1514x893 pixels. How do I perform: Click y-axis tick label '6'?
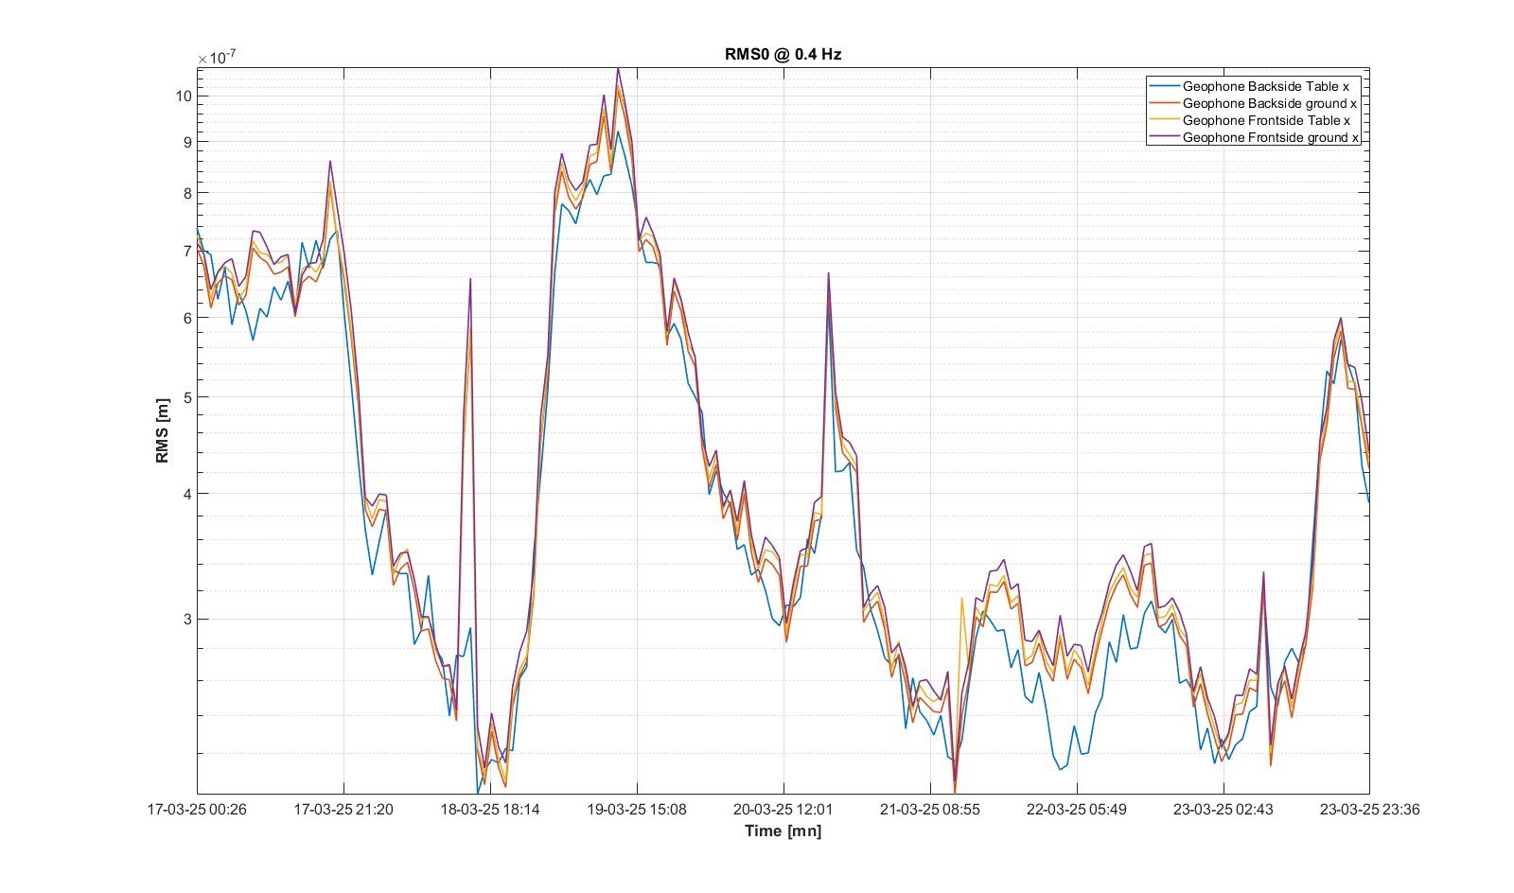[187, 318]
